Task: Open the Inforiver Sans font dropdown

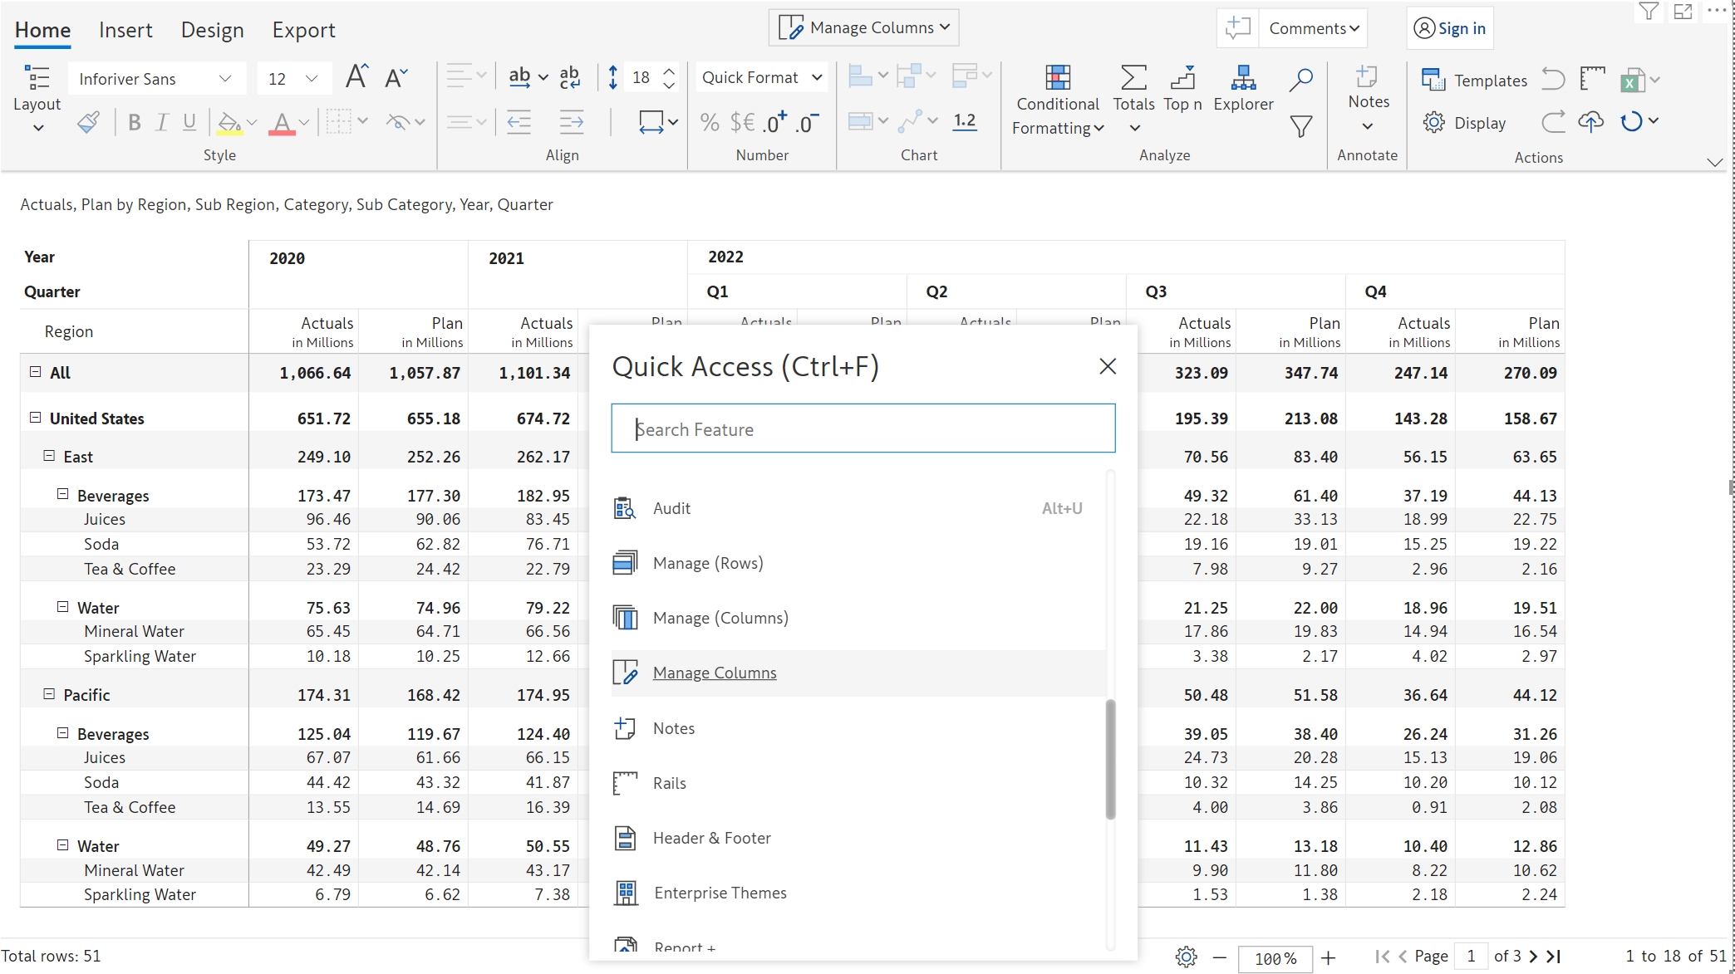Action: (156, 79)
